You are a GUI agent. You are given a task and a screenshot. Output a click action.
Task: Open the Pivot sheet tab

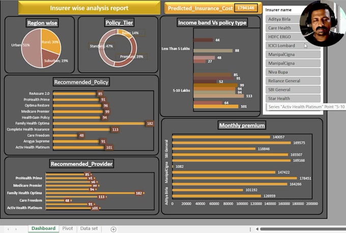coord(68,228)
